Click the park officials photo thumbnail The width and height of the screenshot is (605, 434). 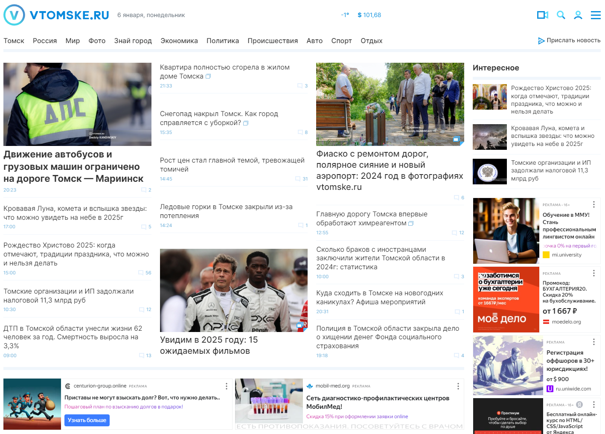click(390, 104)
